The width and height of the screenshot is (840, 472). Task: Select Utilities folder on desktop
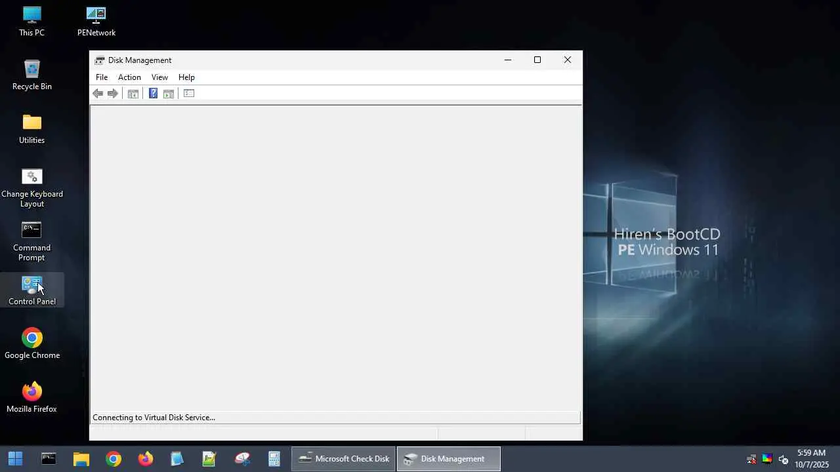pyautogui.click(x=31, y=129)
